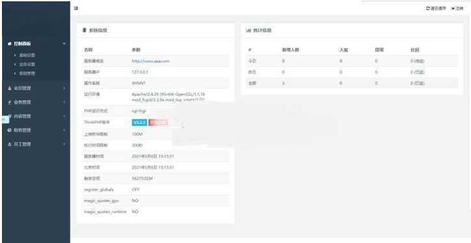Open the http://www.aaa.com link
Viewport: 471px width, 243px height.
click(151, 61)
